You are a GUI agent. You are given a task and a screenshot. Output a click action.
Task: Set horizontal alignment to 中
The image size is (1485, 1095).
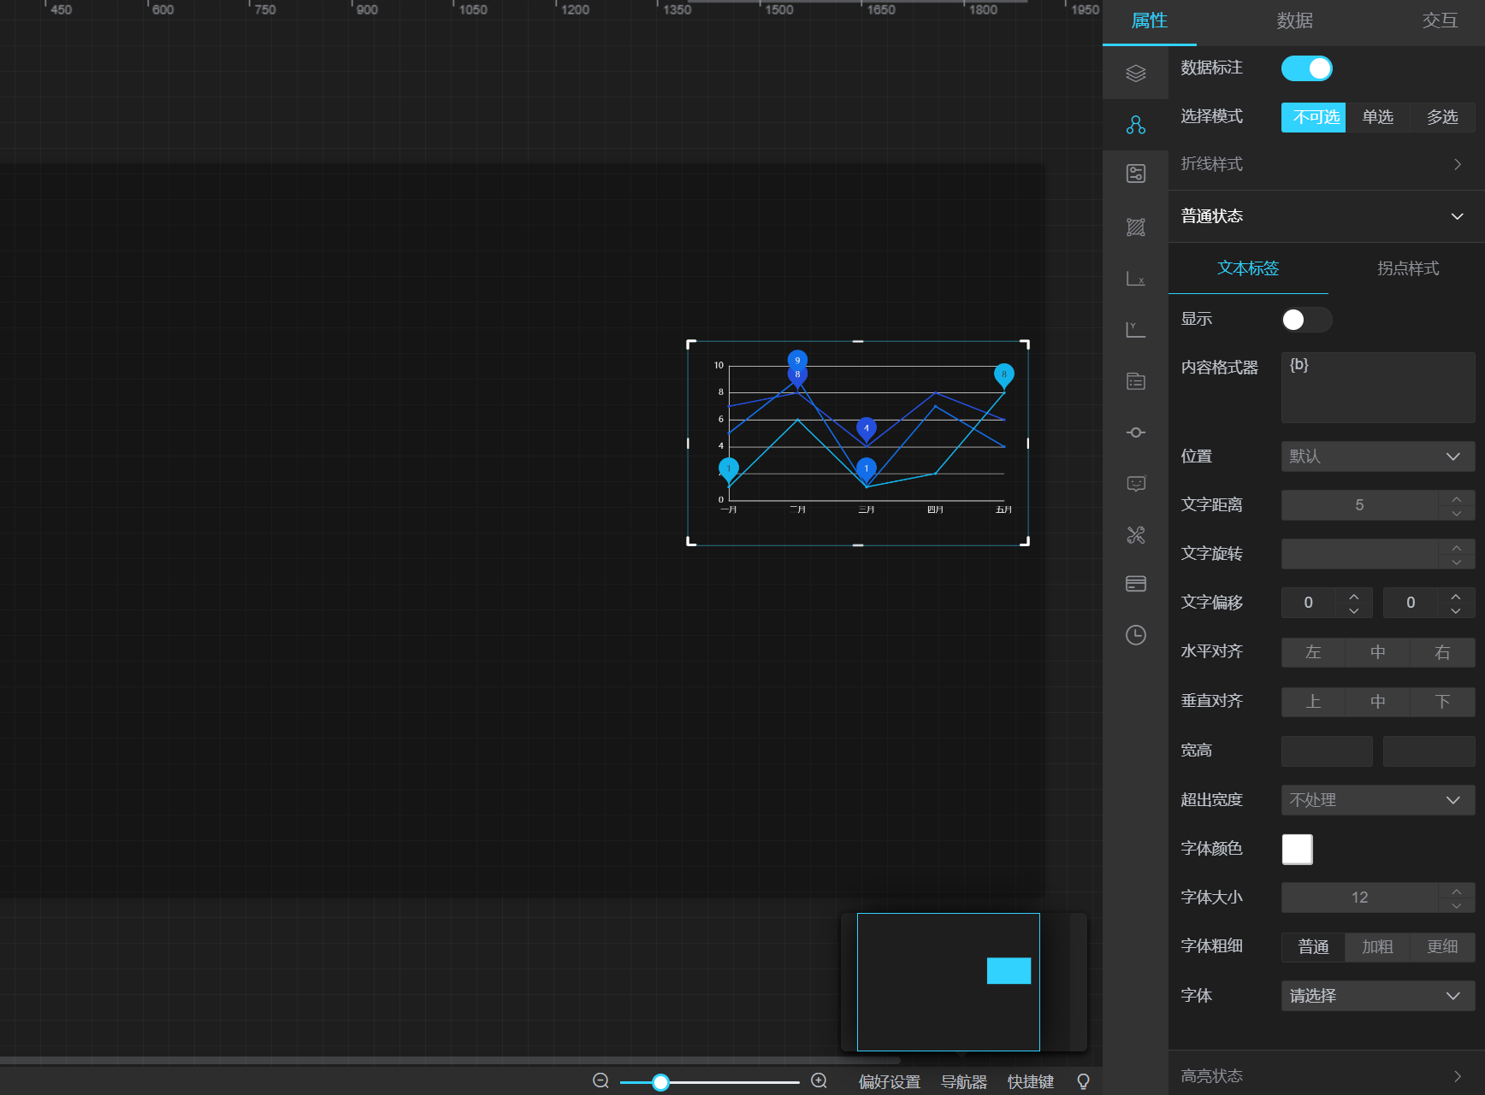[x=1377, y=652]
